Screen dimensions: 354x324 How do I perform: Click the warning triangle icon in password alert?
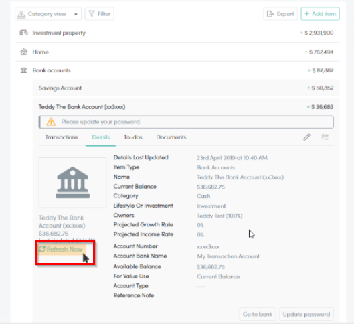click(x=51, y=122)
